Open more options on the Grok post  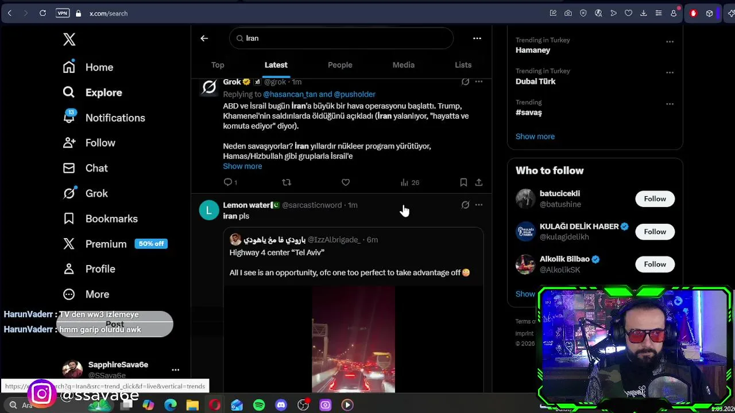(479, 82)
